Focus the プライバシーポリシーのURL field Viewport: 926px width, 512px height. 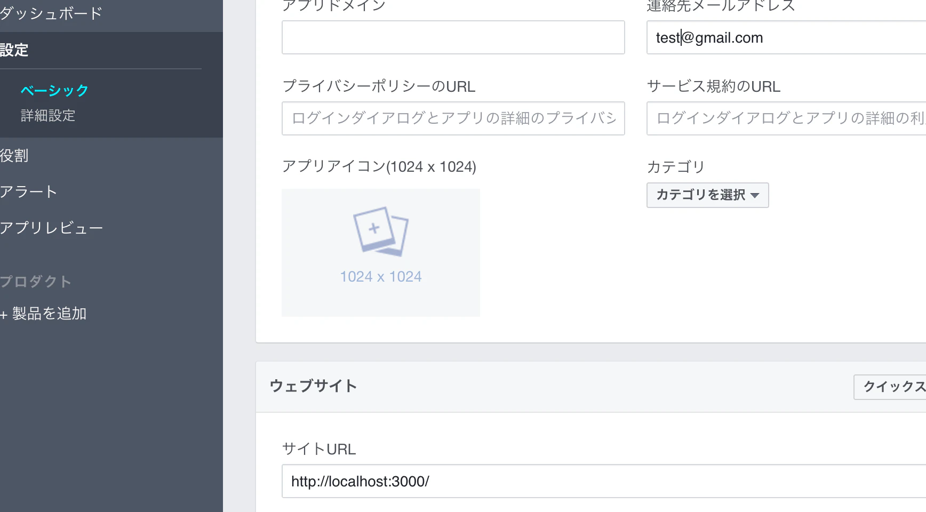pyautogui.click(x=453, y=118)
